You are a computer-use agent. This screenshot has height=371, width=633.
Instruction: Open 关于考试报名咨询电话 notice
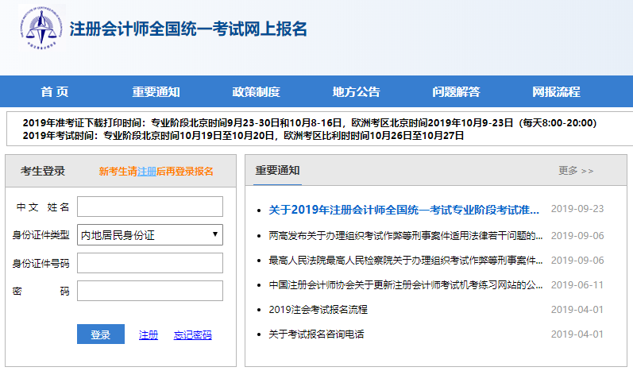pyautogui.click(x=316, y=334)
